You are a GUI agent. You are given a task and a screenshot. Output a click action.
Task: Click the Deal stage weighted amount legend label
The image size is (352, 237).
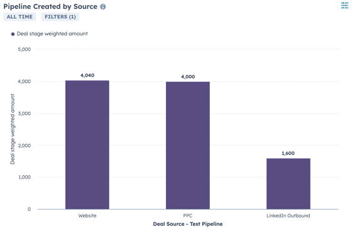[52, 34]
